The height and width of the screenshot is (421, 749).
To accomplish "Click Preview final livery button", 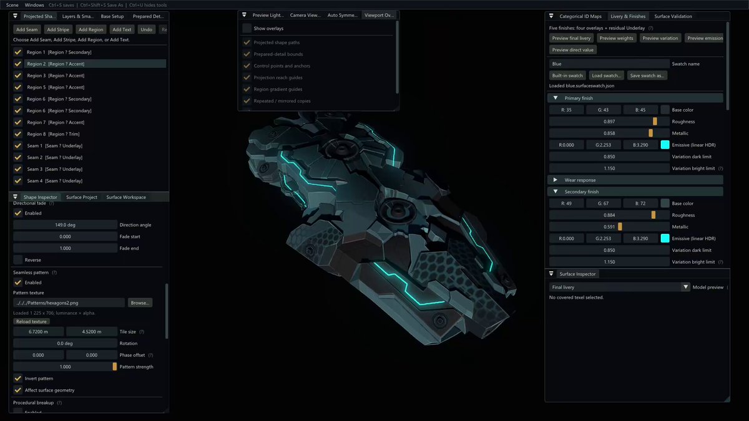I will (571, 38).
